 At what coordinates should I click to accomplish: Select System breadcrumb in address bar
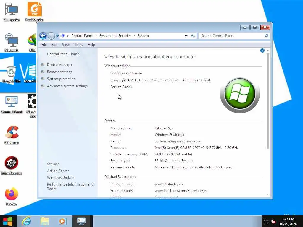pos(143,36)
